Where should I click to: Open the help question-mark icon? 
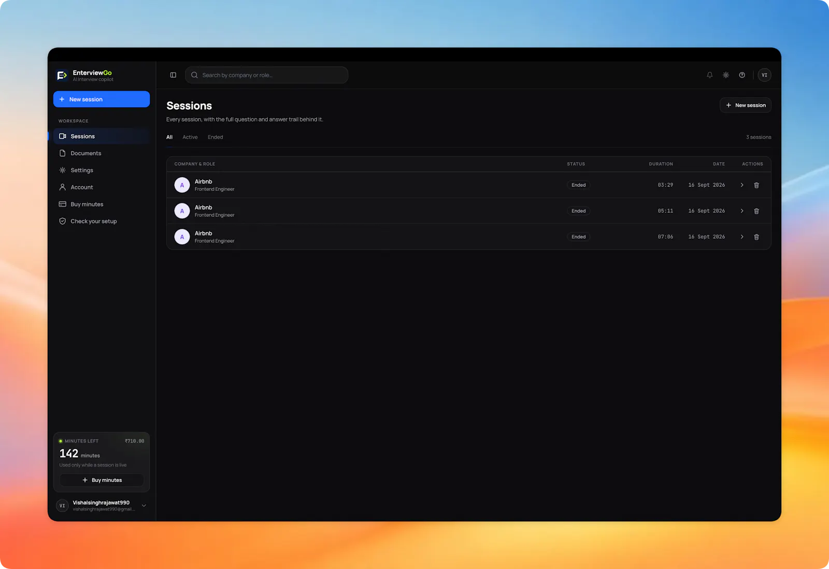pos(742,75)
